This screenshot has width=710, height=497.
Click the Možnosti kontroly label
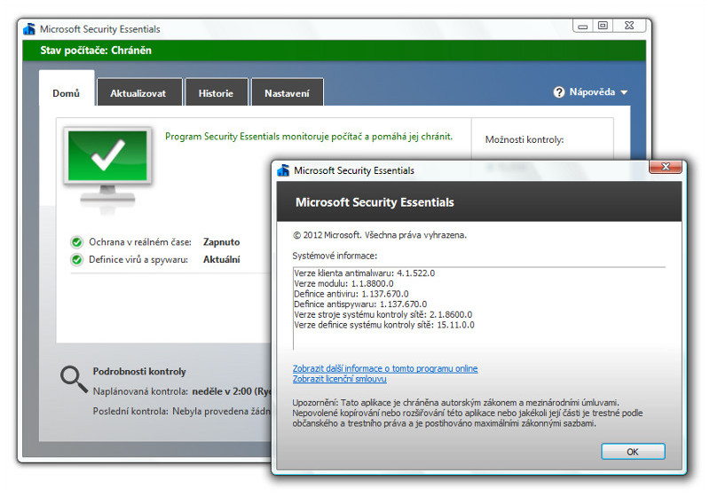525,140
